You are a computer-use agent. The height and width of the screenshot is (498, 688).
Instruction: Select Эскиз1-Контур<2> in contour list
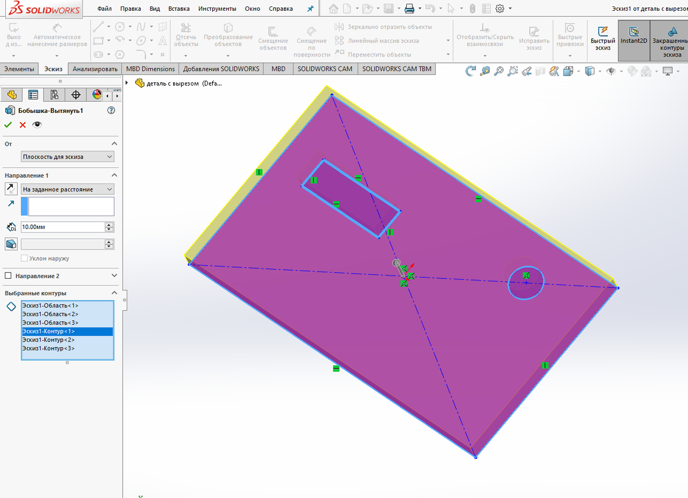(67, 340)
